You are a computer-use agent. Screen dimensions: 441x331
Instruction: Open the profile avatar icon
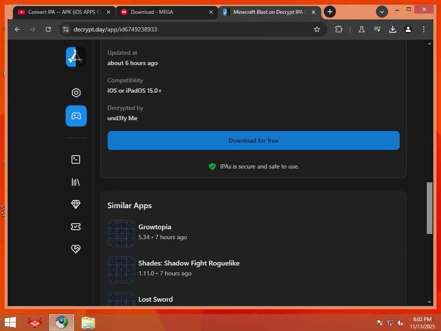tap(408, 29)
